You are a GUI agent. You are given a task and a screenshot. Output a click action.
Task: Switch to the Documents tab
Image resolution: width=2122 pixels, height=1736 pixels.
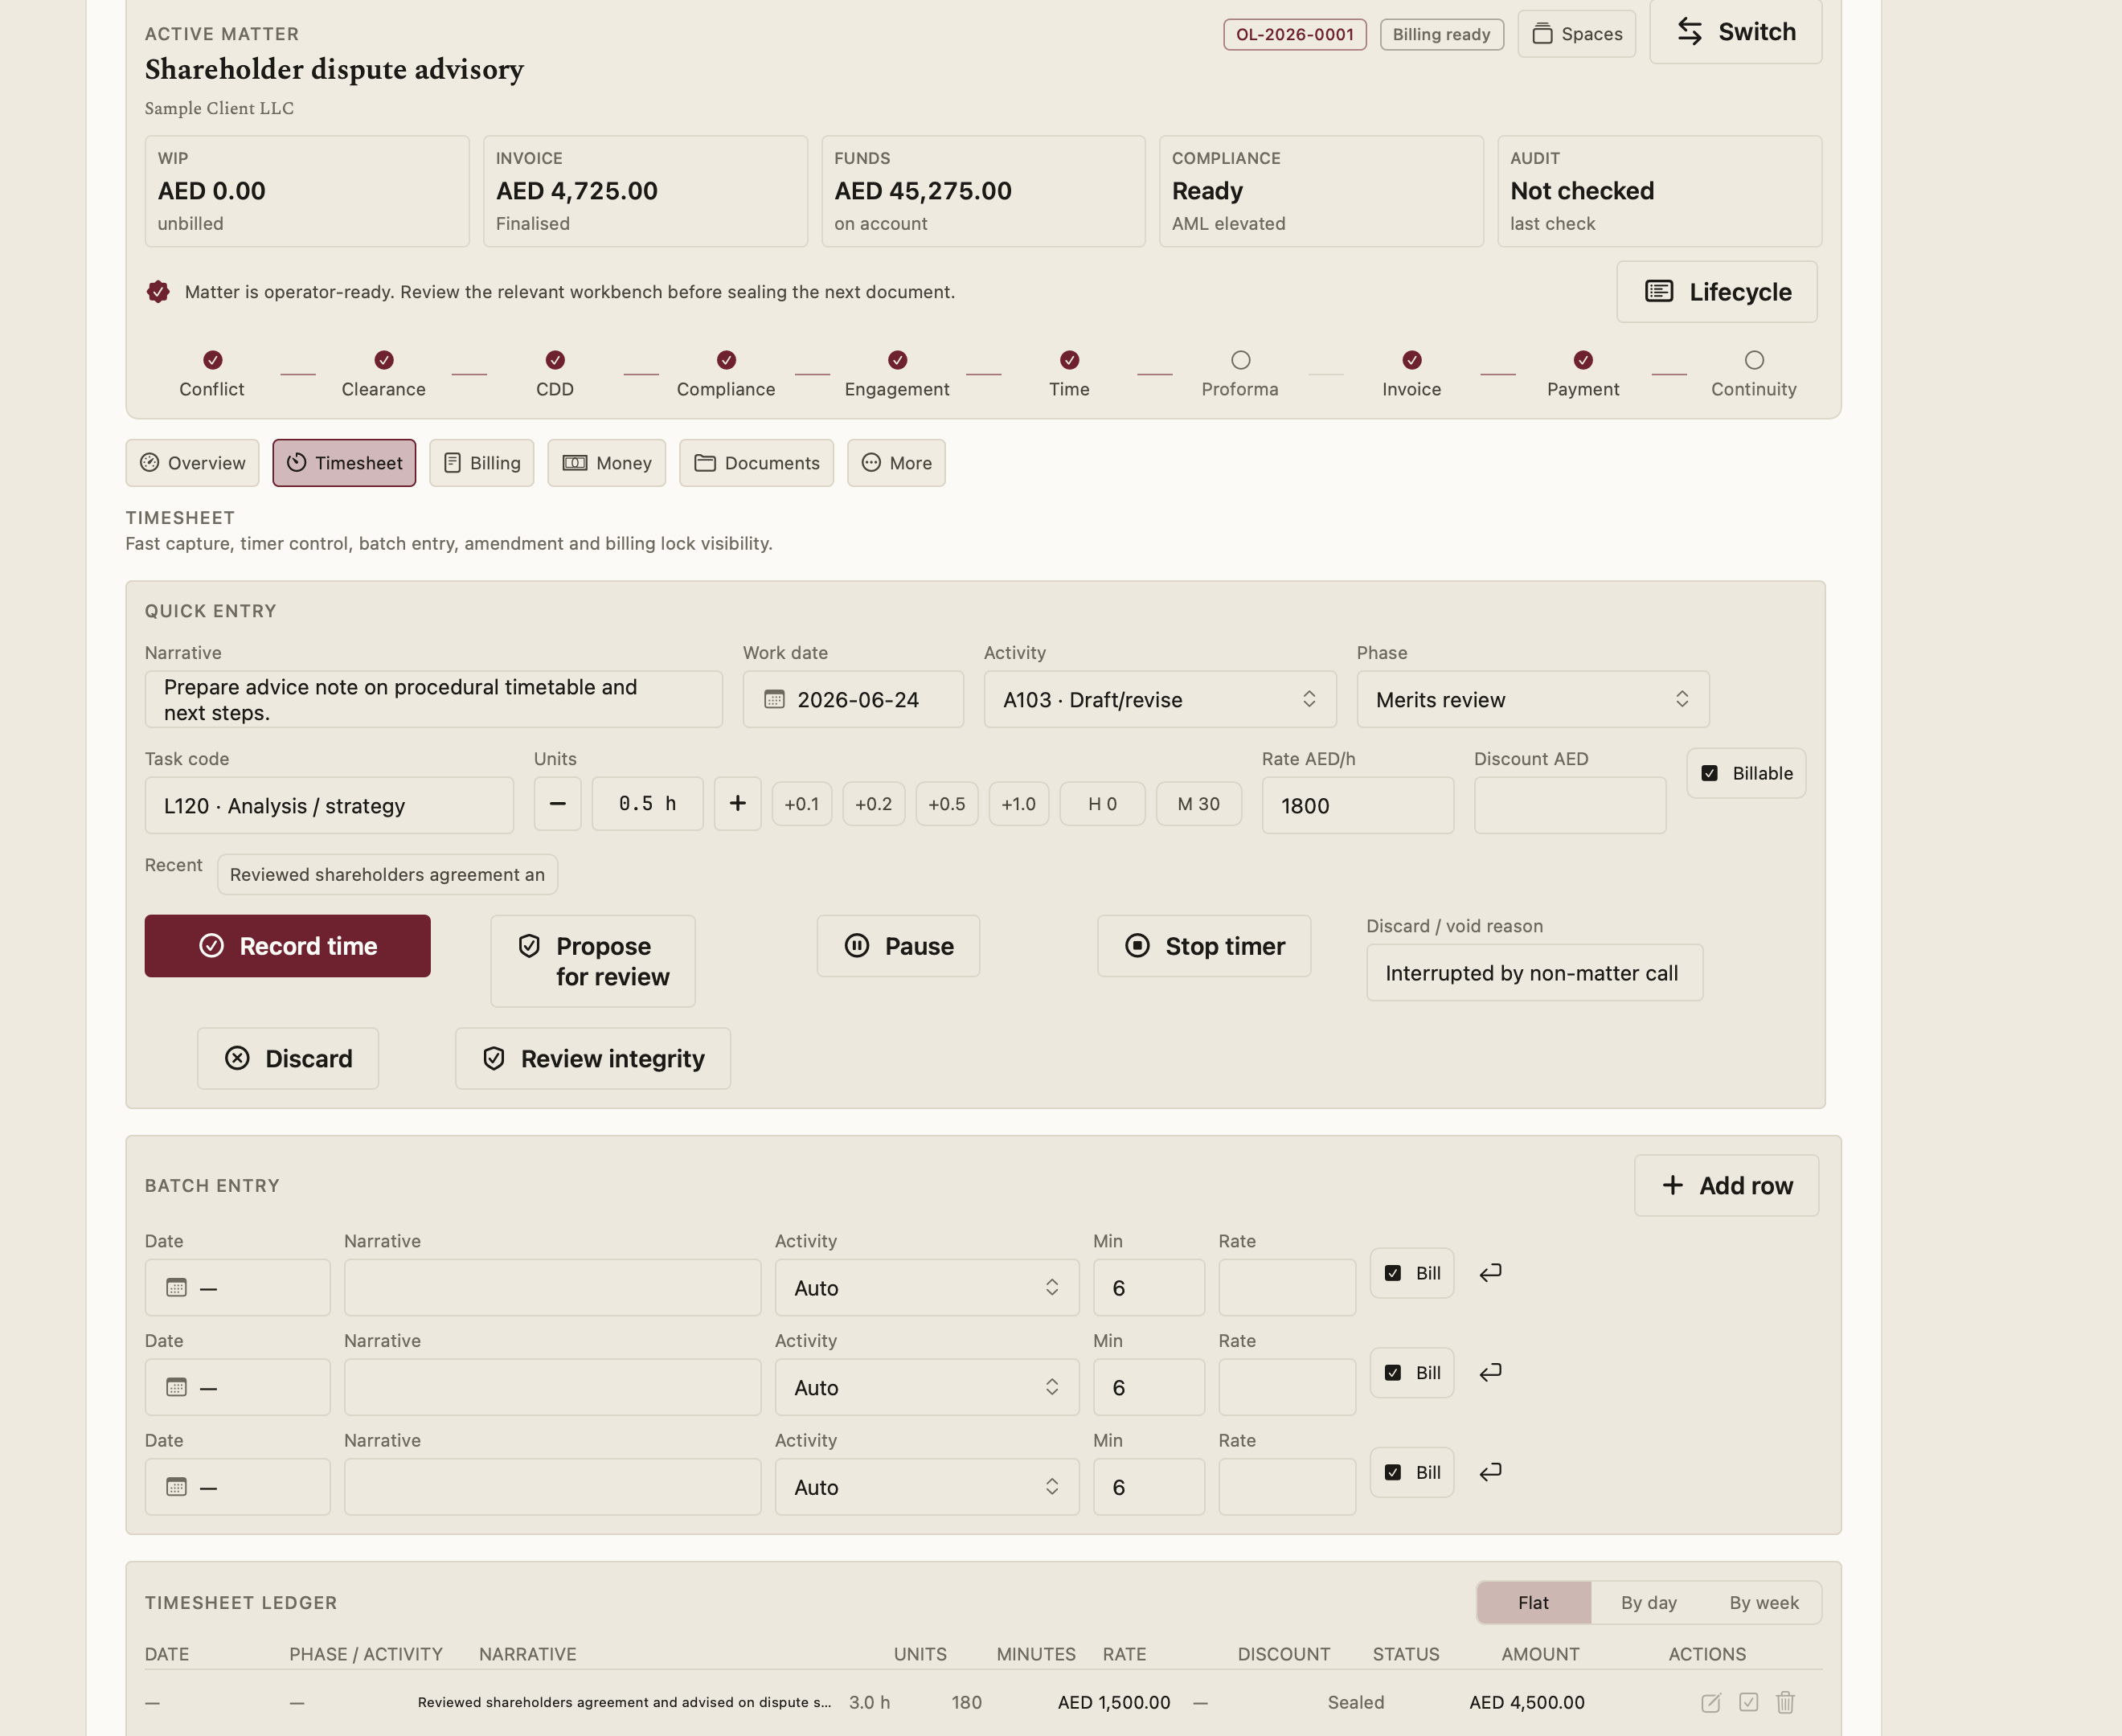click(x=757, y=463)
